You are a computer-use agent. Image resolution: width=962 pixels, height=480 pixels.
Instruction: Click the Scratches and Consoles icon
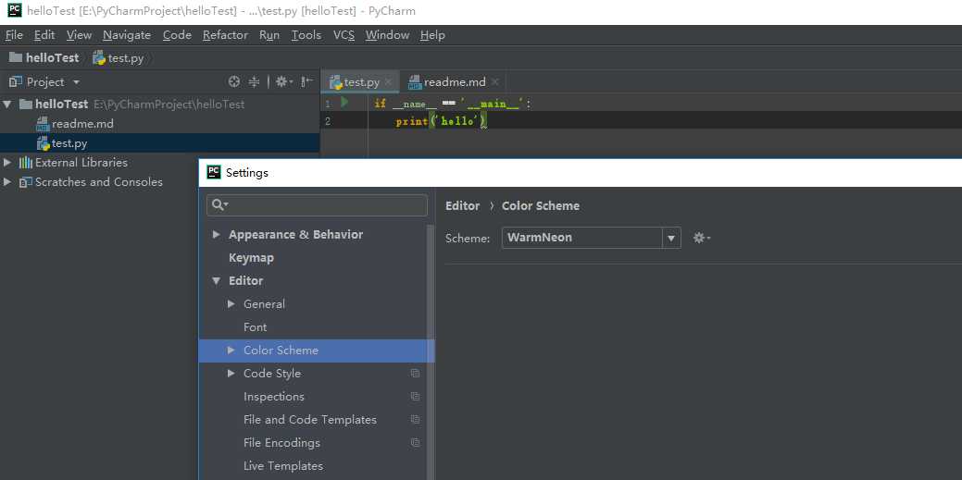point(26,182)
